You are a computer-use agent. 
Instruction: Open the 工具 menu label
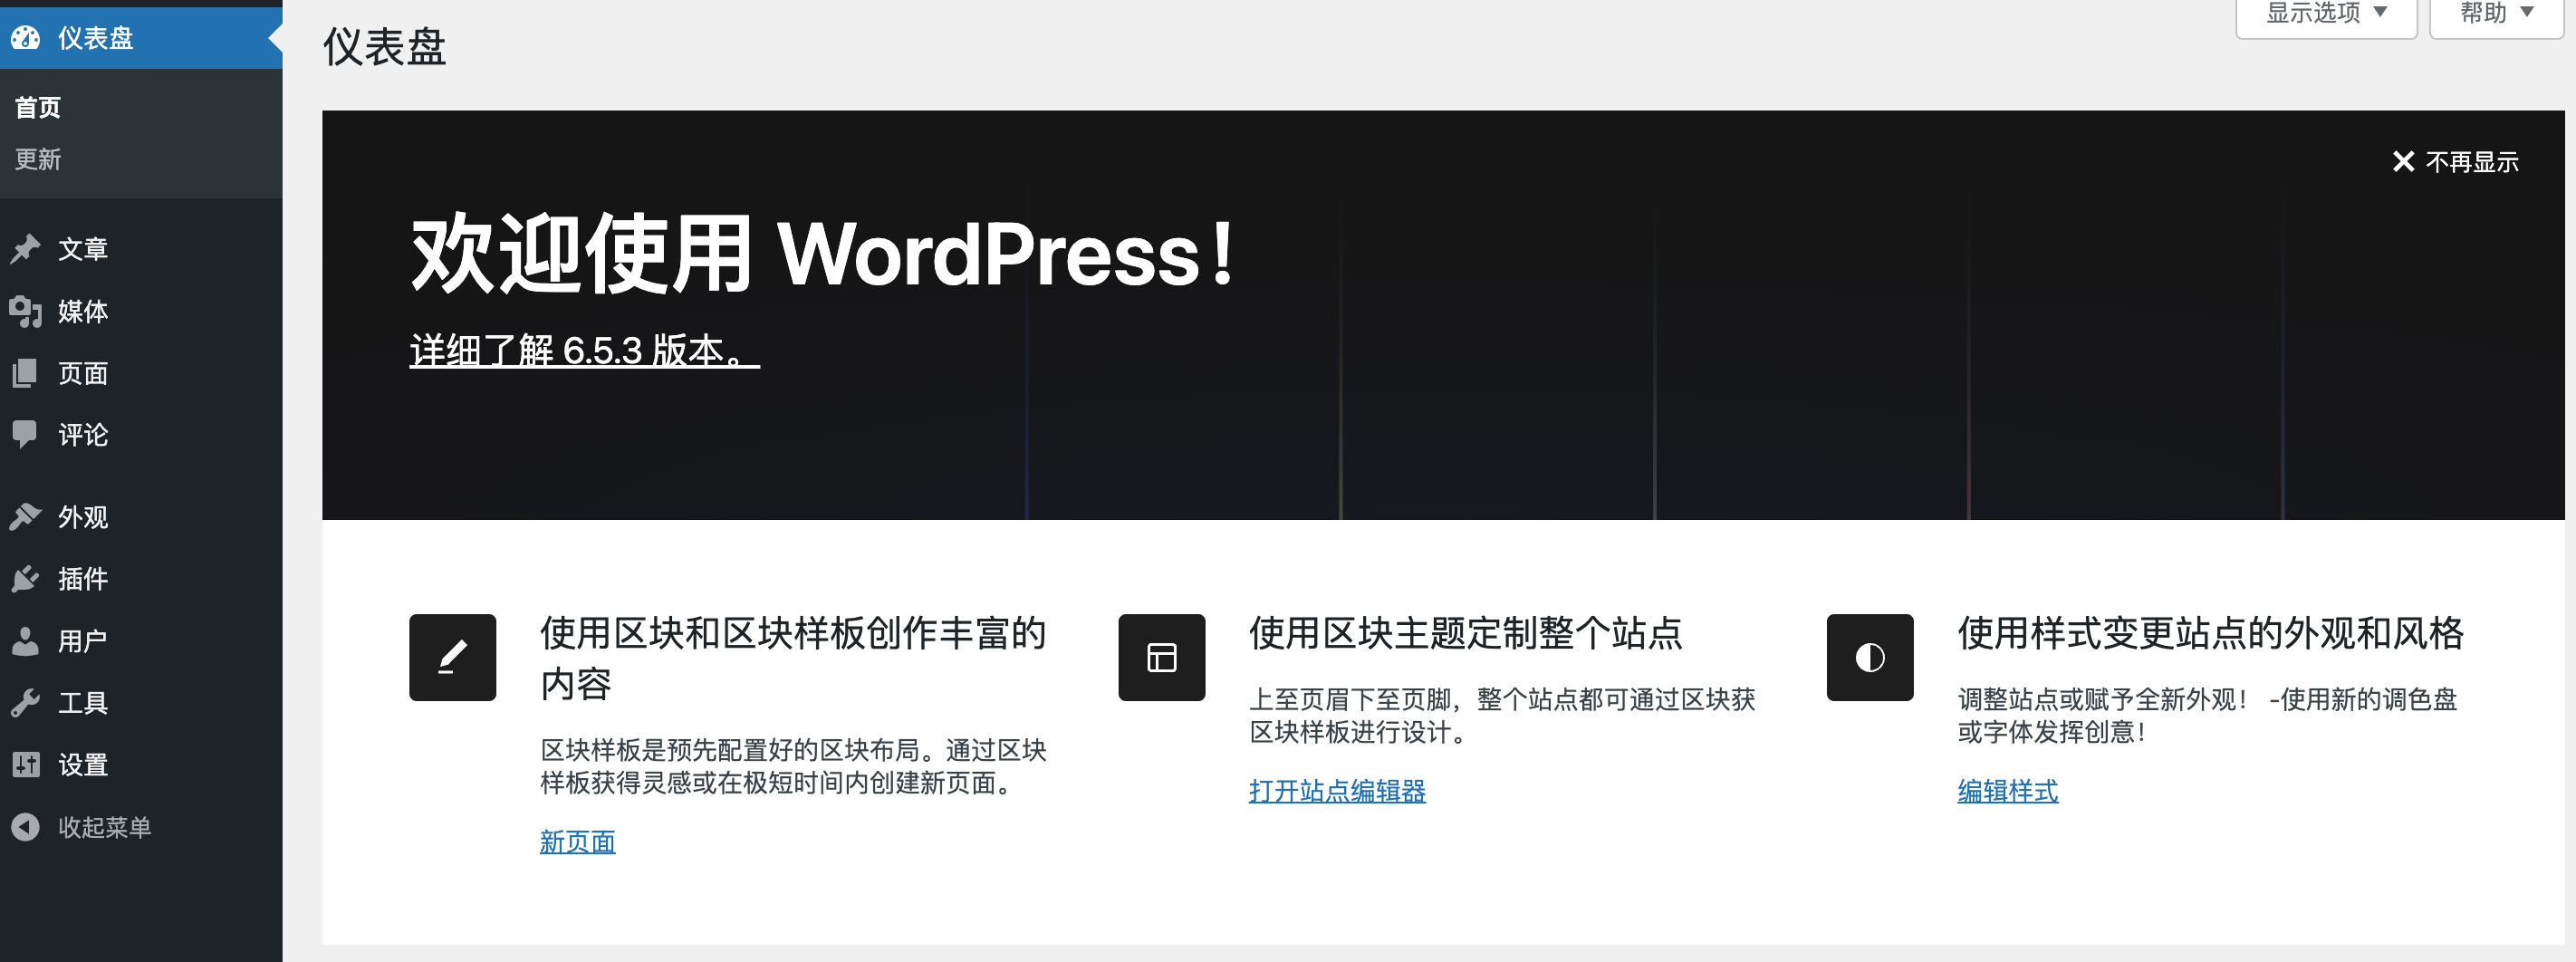(x=83, y=703)
